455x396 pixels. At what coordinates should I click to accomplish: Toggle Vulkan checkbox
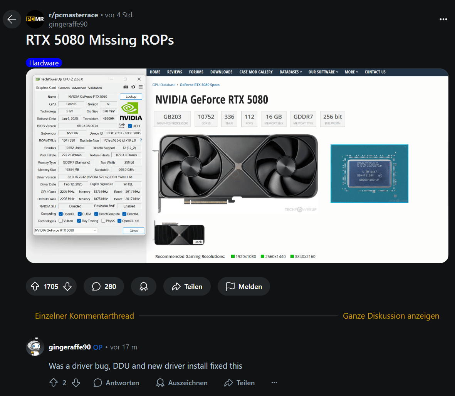(x=60, y=221)
